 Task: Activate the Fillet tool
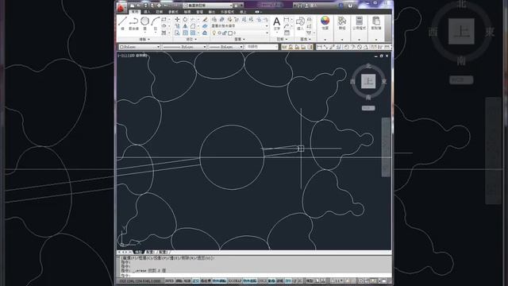[x=192, y=26]
